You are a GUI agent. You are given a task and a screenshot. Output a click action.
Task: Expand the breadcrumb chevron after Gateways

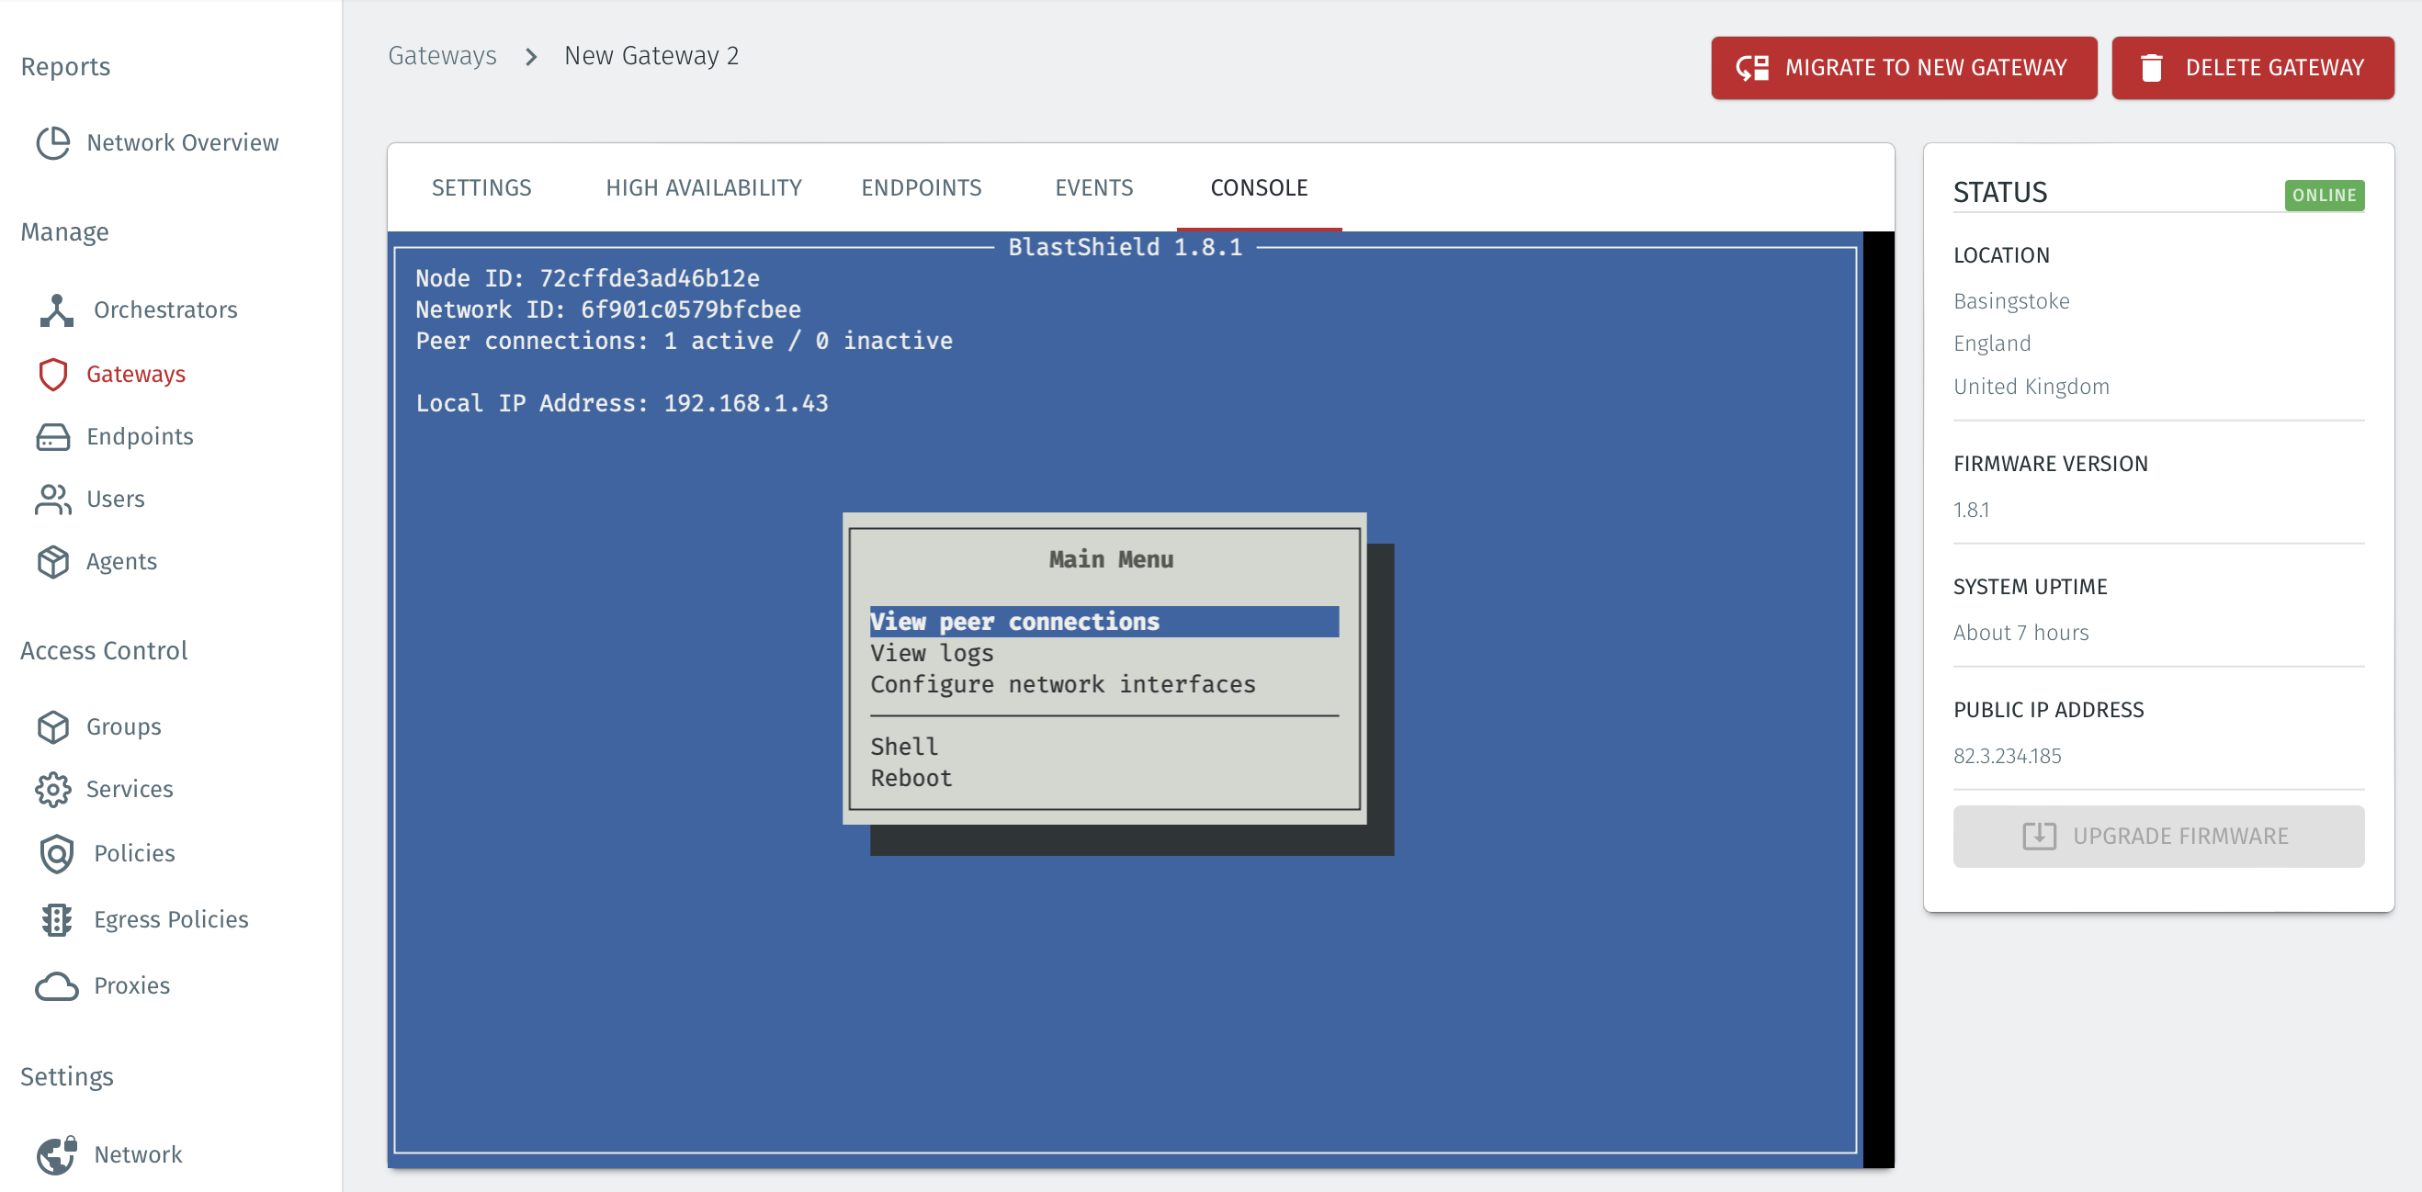pos(530,56)
